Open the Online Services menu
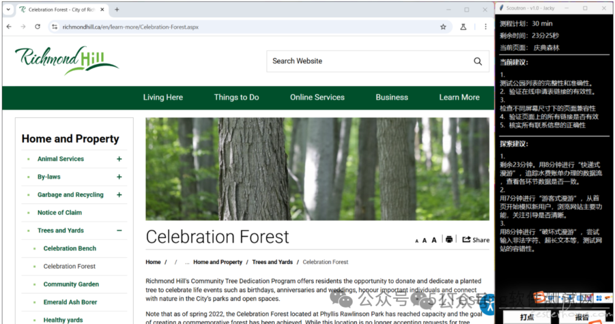Viewport: 615px width, 324px height. (317, 97)
